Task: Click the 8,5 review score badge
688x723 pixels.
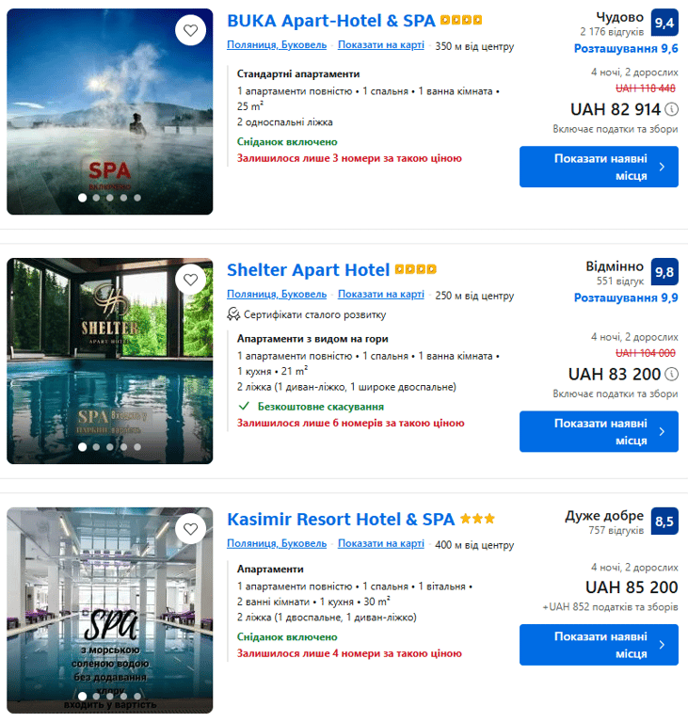Action: (664, 522)
